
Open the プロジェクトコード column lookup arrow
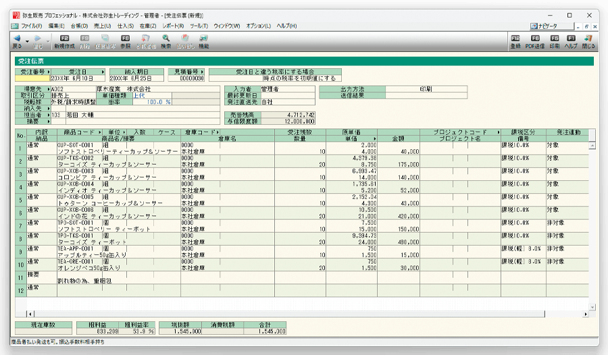(x=499, y=132)
